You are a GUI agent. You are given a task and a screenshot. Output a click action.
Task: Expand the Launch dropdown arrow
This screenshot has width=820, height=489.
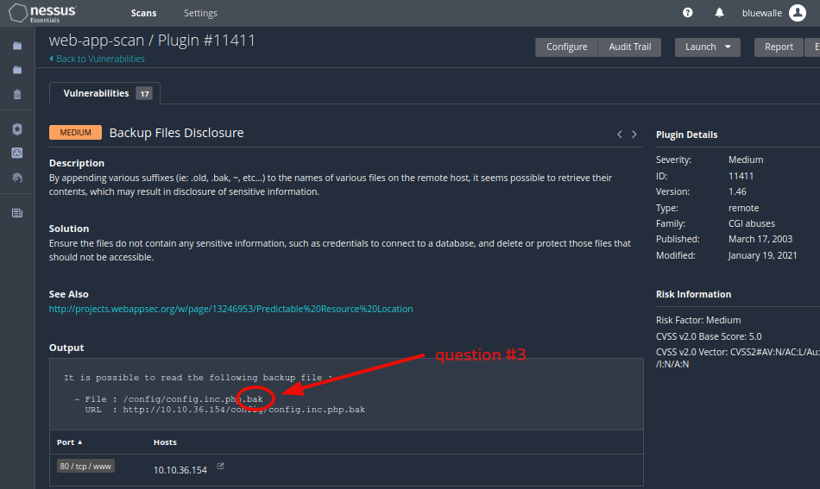[728, 47]
